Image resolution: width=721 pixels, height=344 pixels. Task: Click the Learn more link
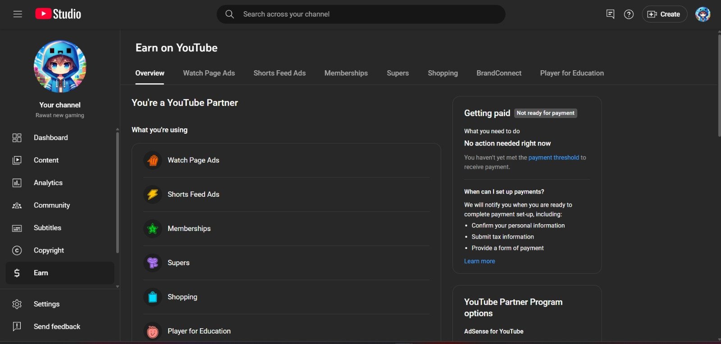tap(479, 261)
